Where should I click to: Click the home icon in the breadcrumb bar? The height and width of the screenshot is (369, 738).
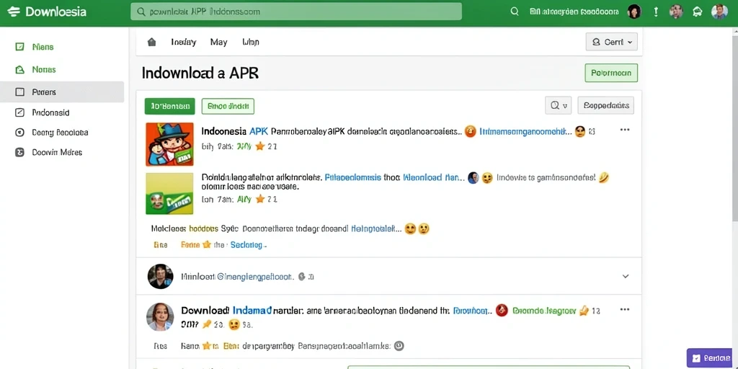(151, 42)
